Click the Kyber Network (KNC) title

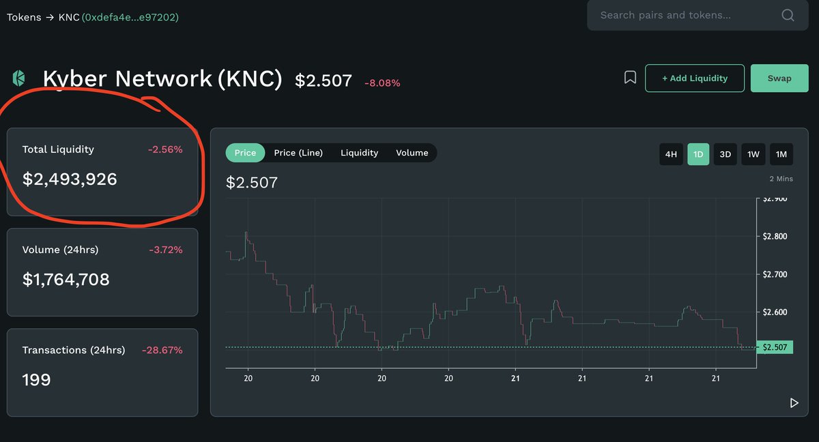coord(162,79)
